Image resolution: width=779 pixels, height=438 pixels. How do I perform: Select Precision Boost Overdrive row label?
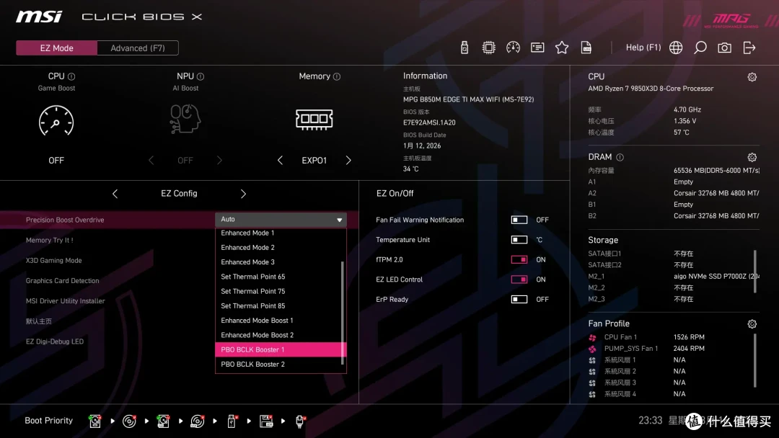(x=65, y=220)
